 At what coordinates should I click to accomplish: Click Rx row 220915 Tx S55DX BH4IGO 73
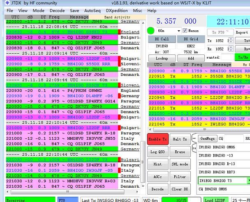click(199, 76)
